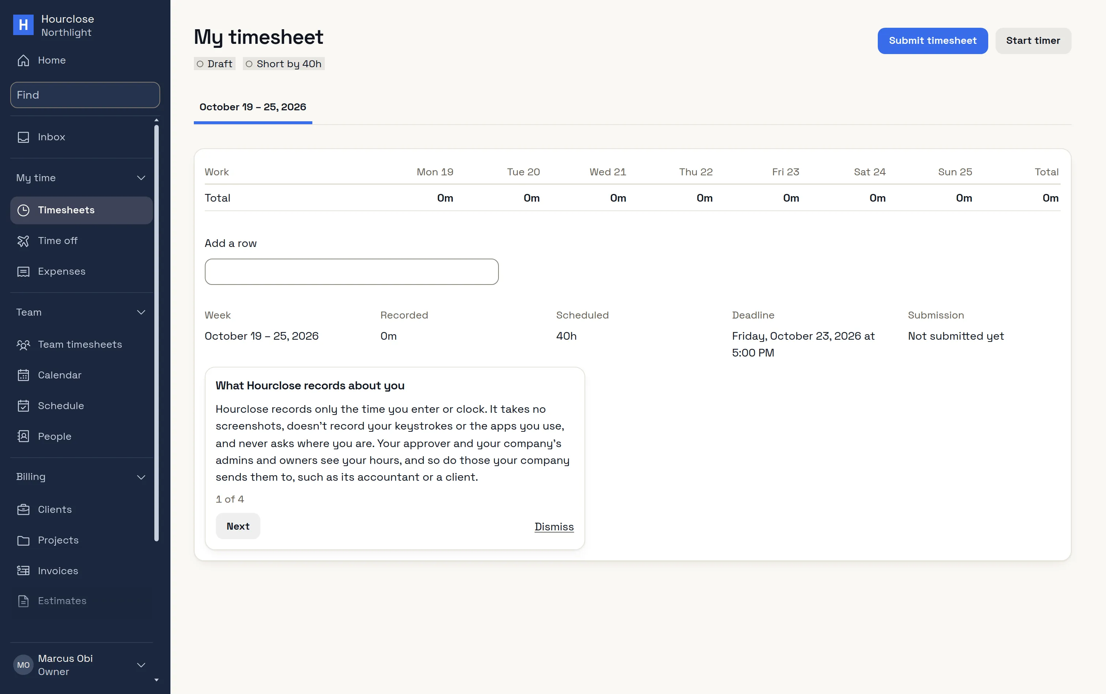Image resolution: width=1106 pixels, height=694 pixels.
Task: Click the Add a row input
Action: click(x=351, y=271)
